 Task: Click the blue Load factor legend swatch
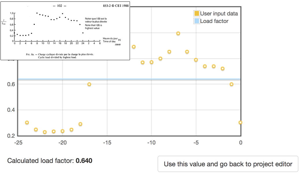(x=197, y=21)
